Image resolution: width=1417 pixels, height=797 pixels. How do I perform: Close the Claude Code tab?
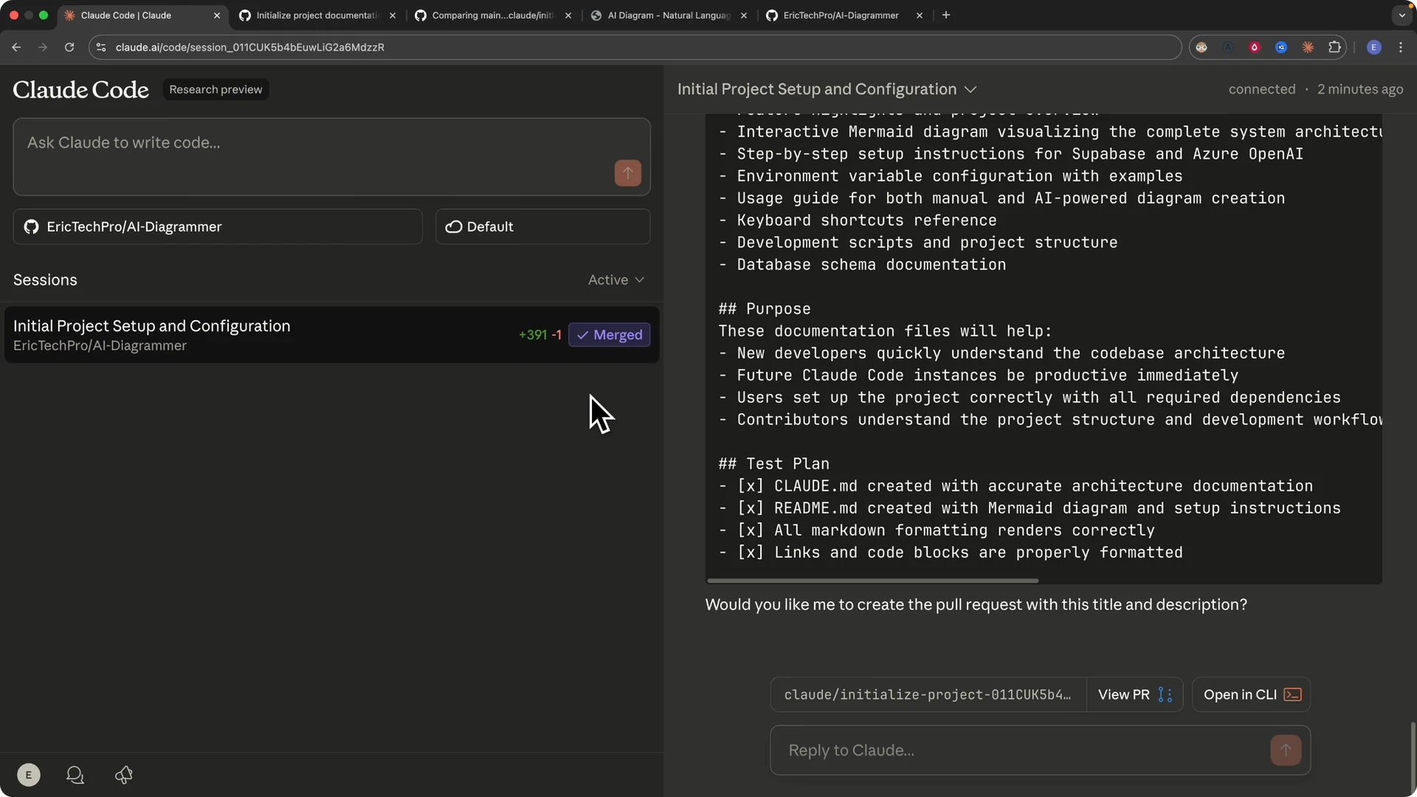click(217, 15)
